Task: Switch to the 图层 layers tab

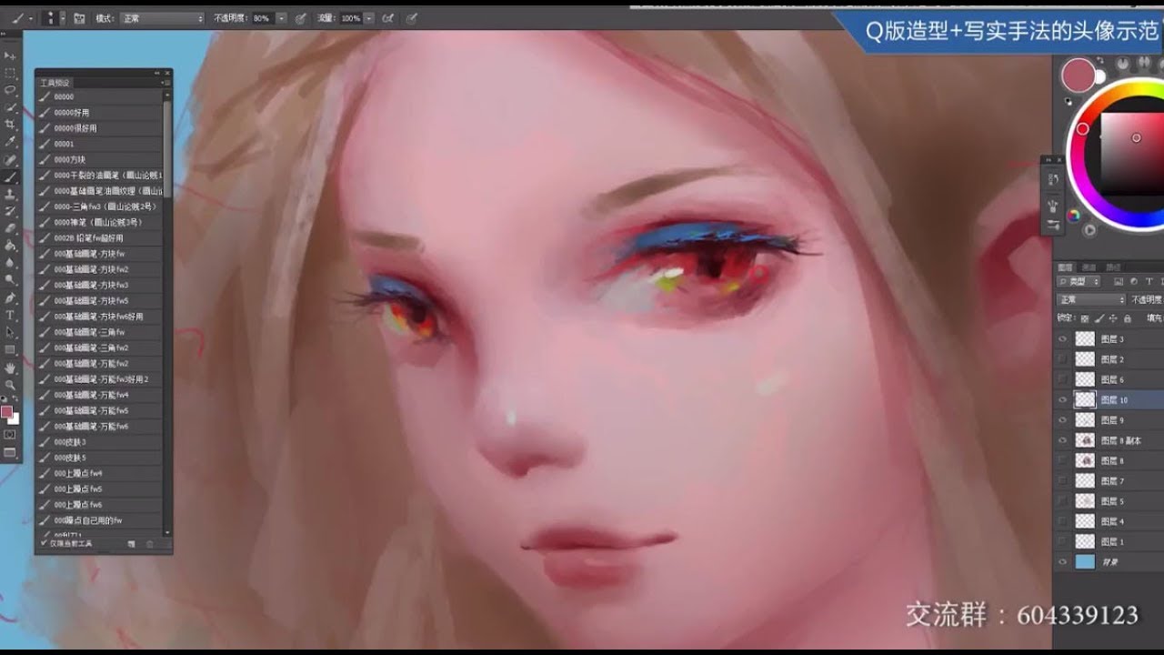Action: tap(1065, 267)
